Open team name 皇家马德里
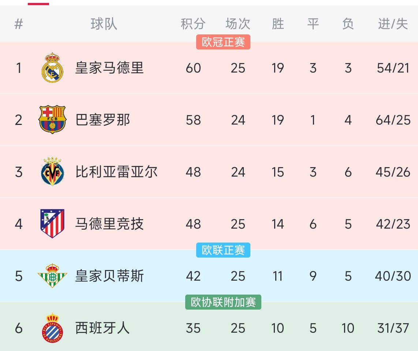The height and width of the screenshot is (351, 418). [109, 68]
